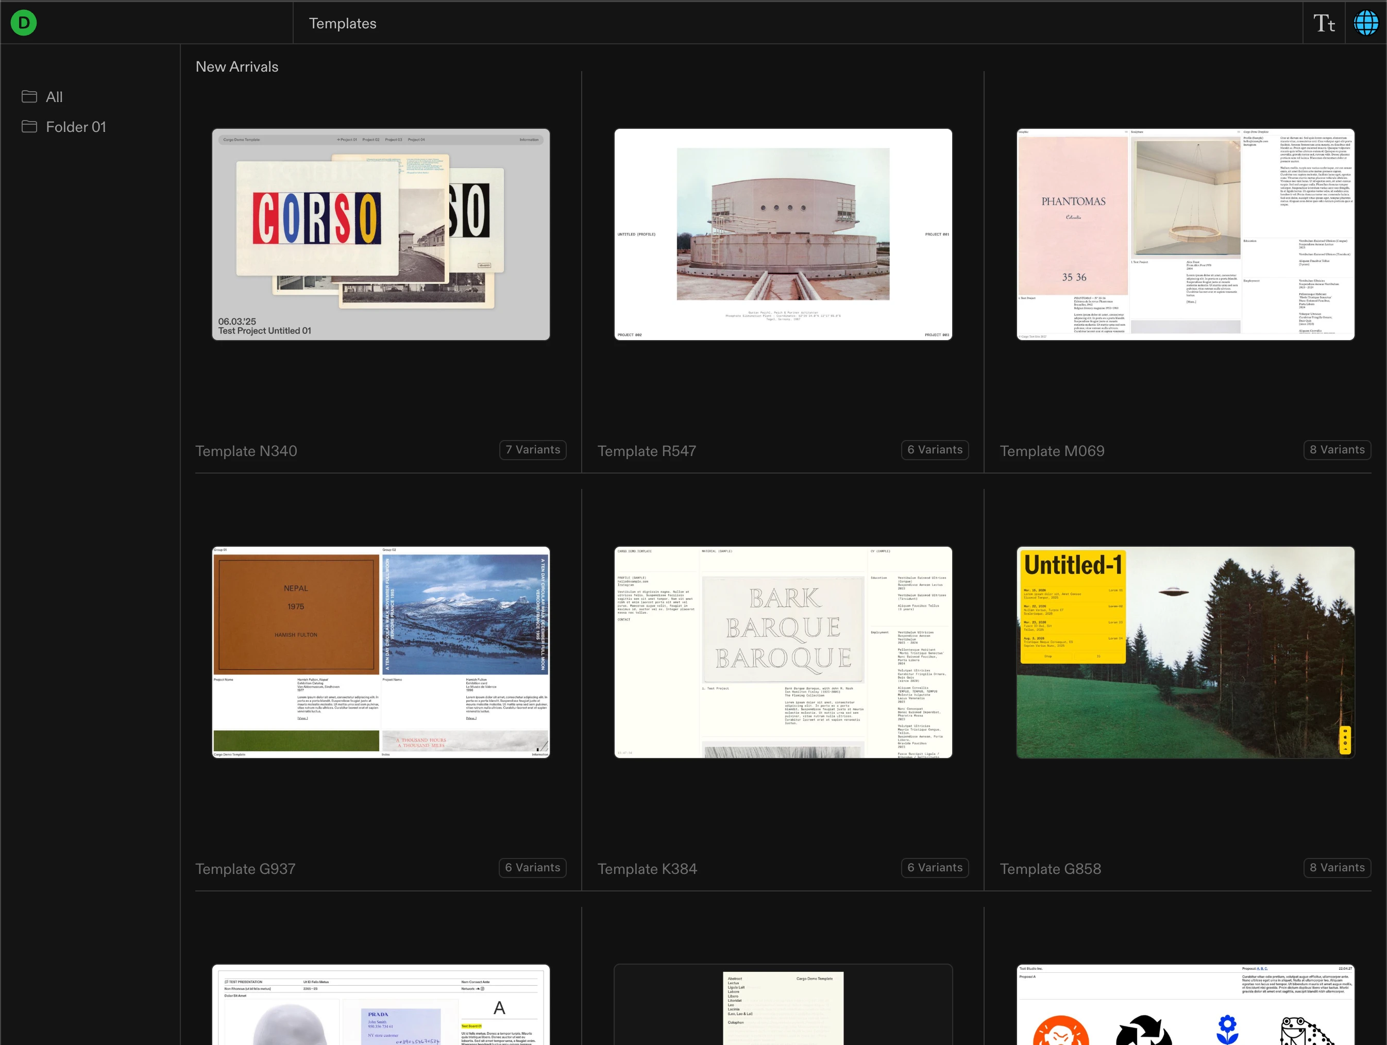Screen dimensions: 1387x1045
Task: Open Bark Barque Baroque Template K384 thumbnail
Action: (783, 652)
